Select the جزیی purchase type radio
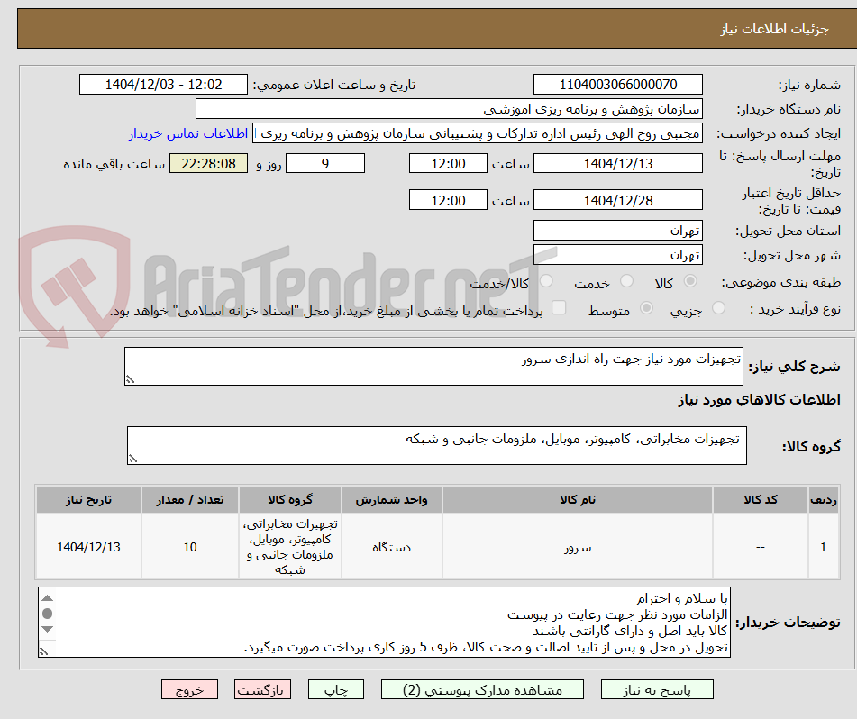 (x=719, y=308)
